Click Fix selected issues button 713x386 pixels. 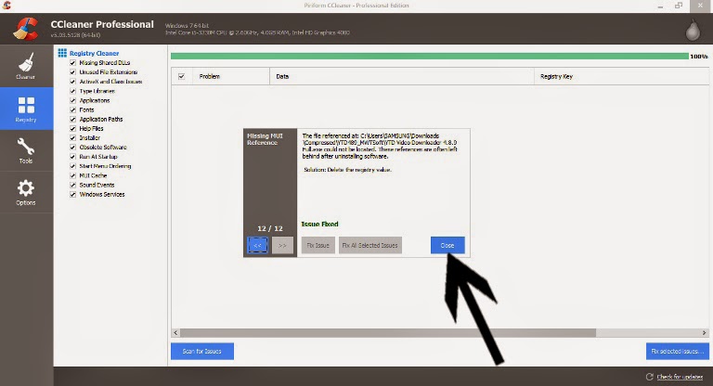click(x=678, y=351)
